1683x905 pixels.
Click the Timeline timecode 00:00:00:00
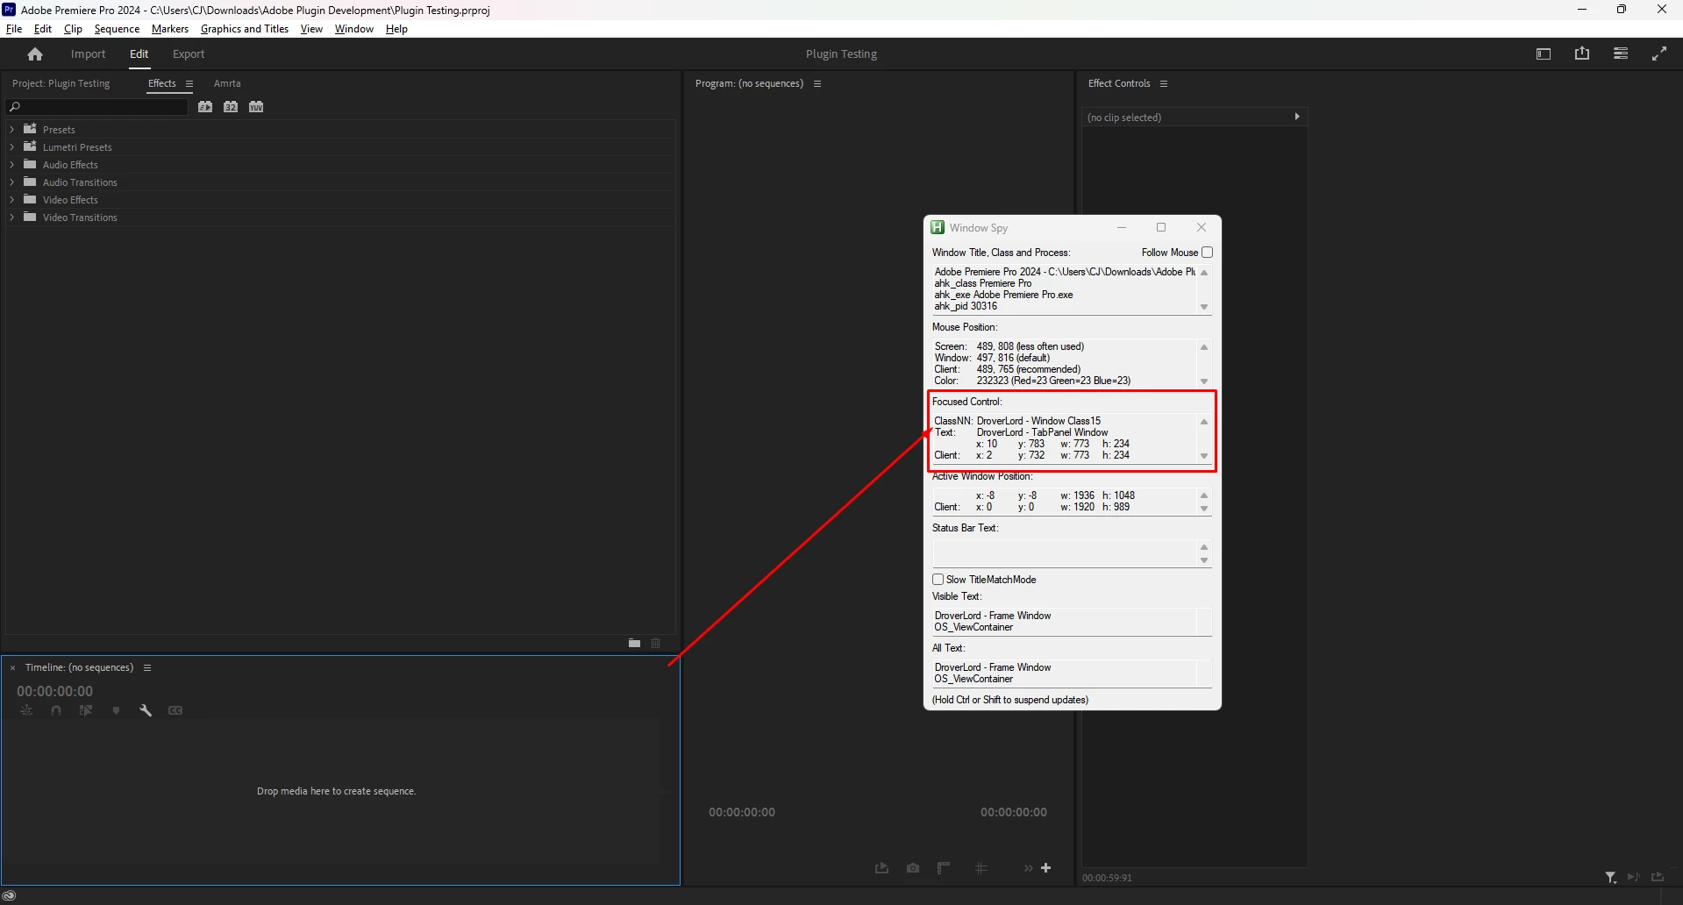coord(54,691)
